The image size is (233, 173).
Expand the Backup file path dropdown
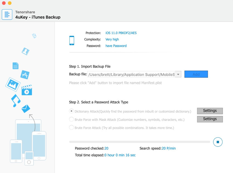(178, 74)
